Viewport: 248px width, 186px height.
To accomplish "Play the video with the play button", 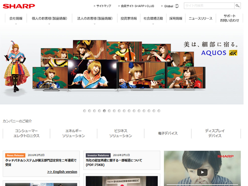I will 202,172.
